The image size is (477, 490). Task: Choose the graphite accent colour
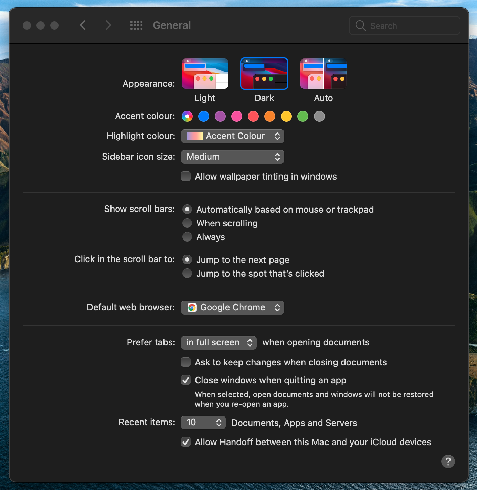319,116
